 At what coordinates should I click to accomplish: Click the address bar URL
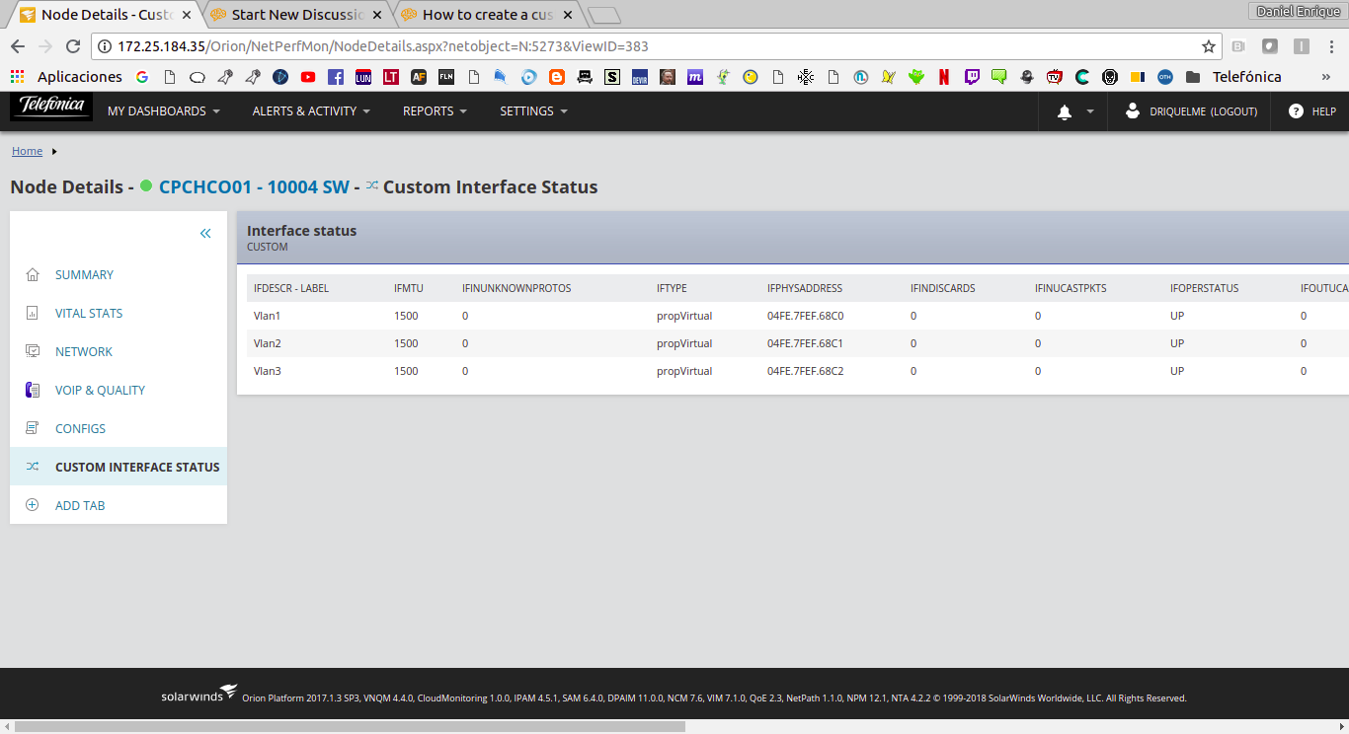pos(383,46)
